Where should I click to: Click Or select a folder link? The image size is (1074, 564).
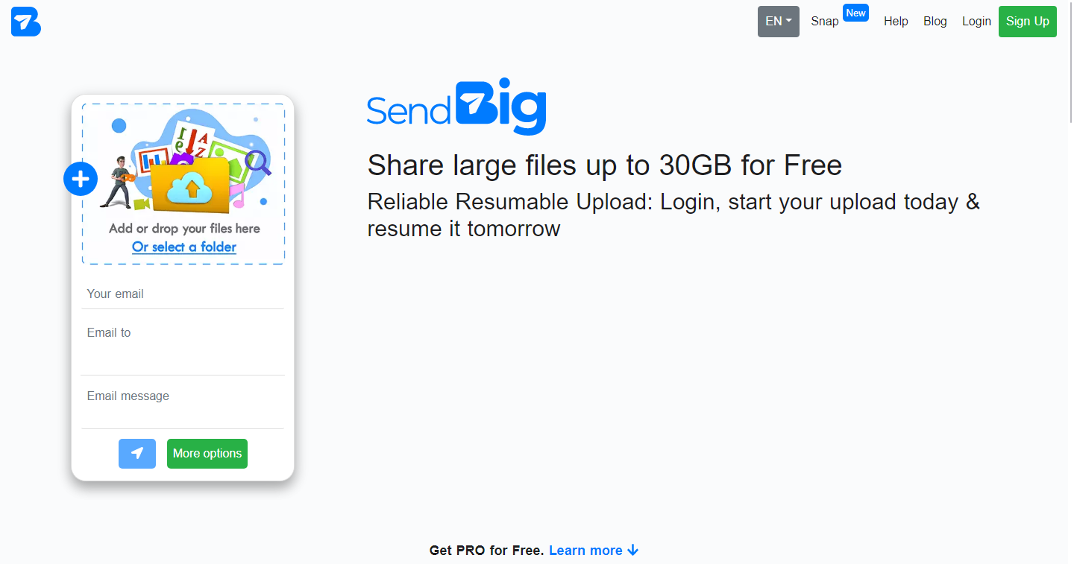pyautogui.click(x=183, y=247)
